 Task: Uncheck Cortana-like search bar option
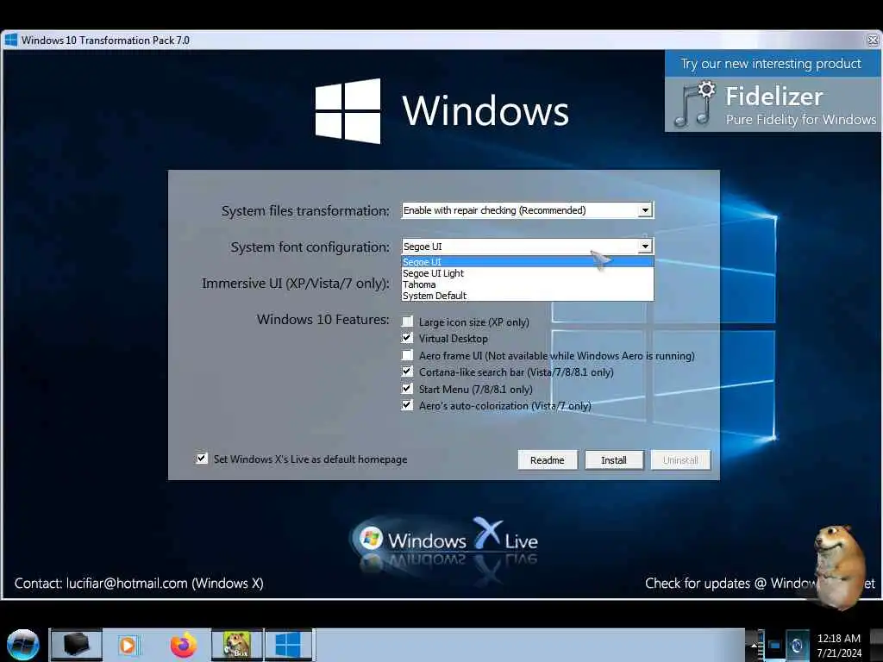pyautogui.click(x=407, y=372)
